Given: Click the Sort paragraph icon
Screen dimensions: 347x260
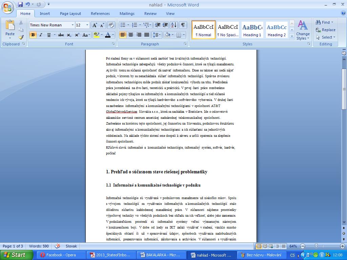Looking at the screenshot, I should click(x=173, y=25).
